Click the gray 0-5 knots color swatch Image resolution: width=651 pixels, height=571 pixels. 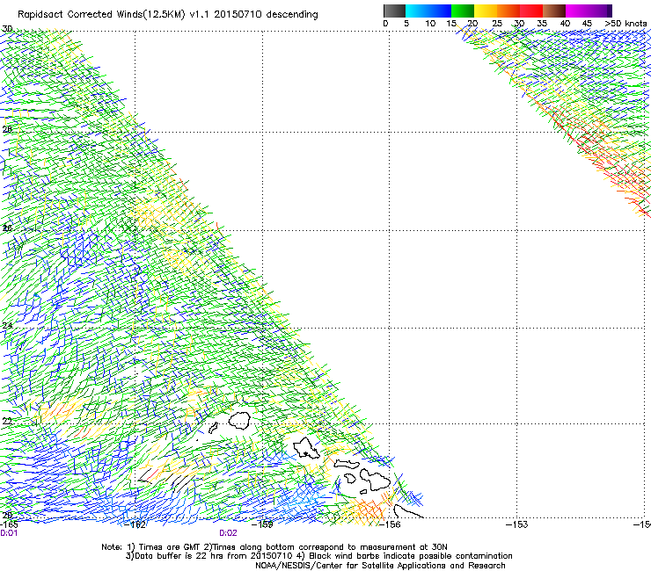point(394,11)
